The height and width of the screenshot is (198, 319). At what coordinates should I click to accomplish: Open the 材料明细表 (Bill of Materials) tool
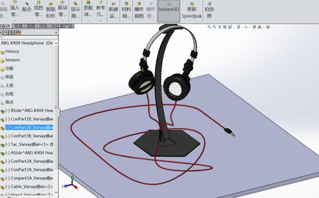click(126, 10)
